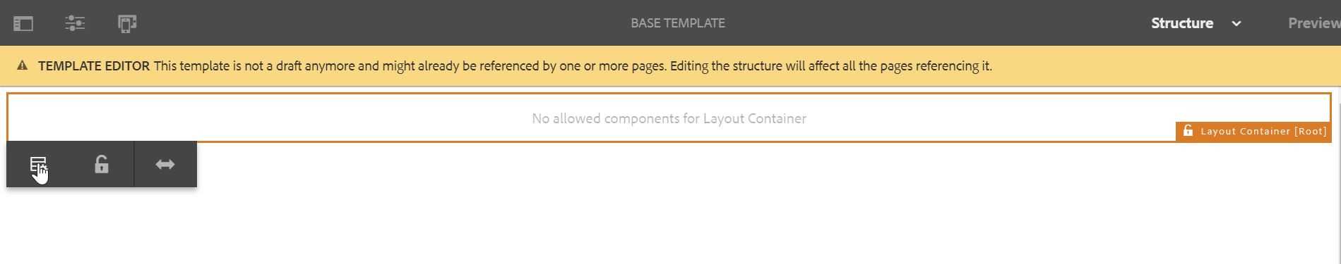
Task: Open the page information sliders icon
Action: tap(75, 23)
